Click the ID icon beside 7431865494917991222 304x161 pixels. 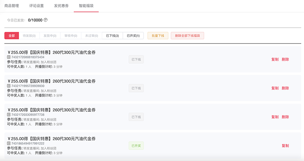click(9, 144)
